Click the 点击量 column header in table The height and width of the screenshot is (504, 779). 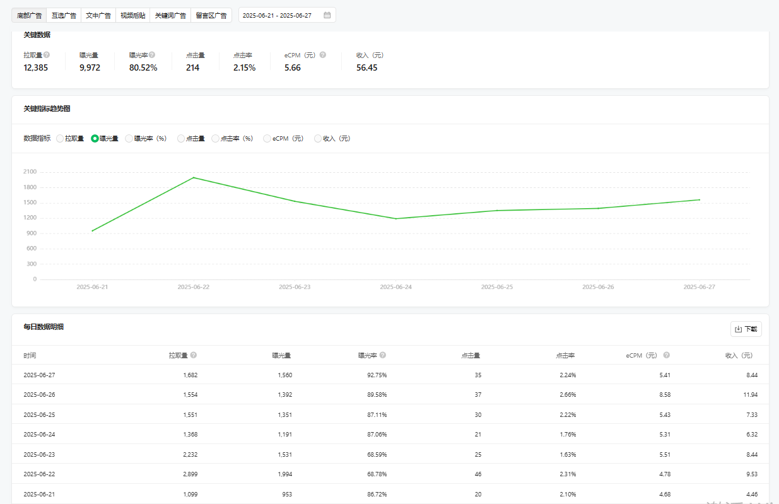pos(471,355)
